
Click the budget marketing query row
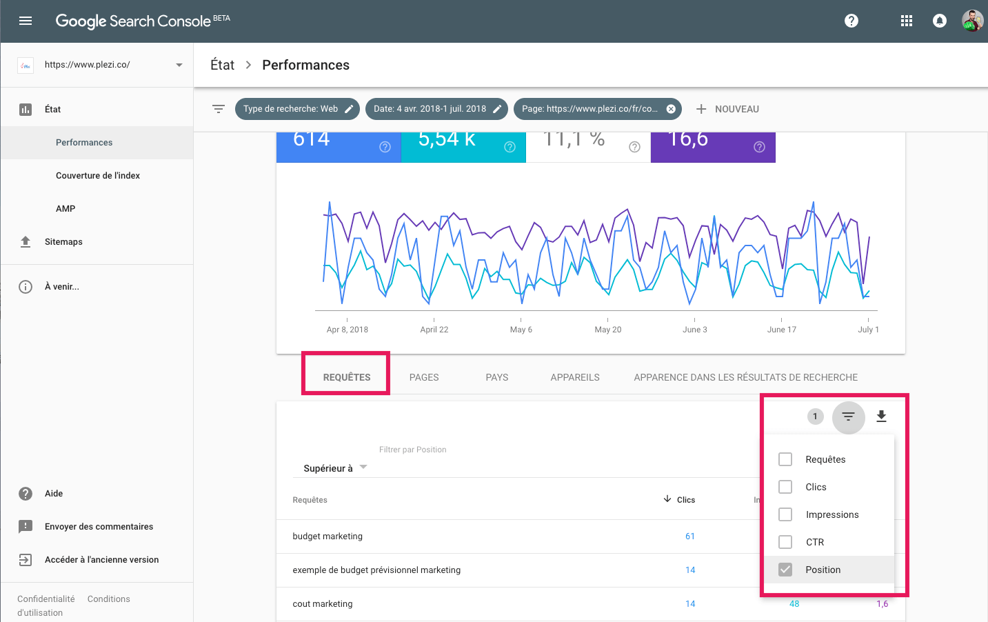click(518, 536)
